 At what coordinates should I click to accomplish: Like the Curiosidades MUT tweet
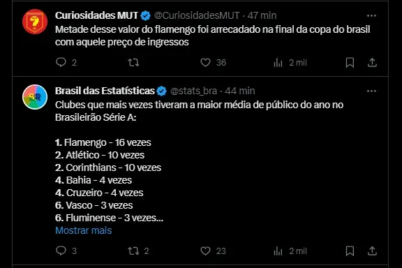pyautogui.click(x=205, y=62)
